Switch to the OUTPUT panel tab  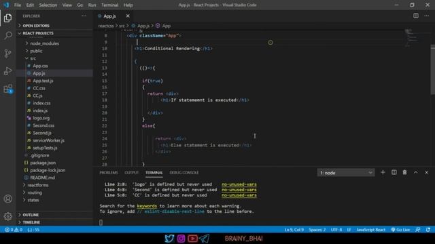click(131, 173)
